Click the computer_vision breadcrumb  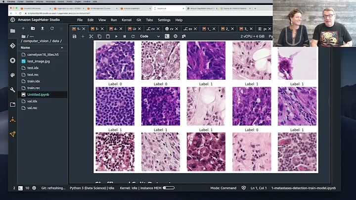coord(36,41)
